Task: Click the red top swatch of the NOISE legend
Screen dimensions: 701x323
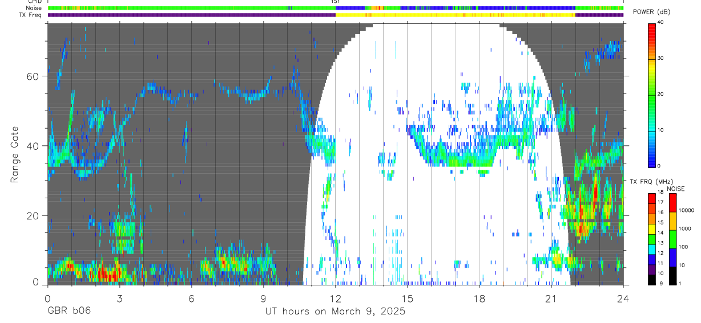Action: pyautogui.click(x=673, y=203)
